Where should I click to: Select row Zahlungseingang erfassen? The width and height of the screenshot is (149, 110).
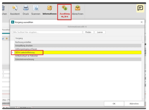(78, 49)
